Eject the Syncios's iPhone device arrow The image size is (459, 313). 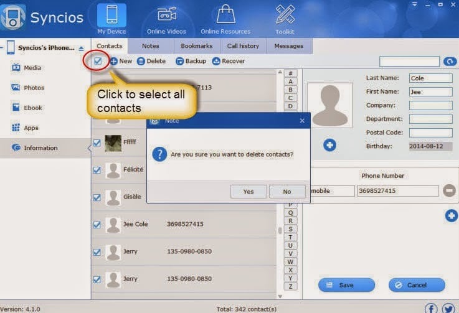[81, 48]
